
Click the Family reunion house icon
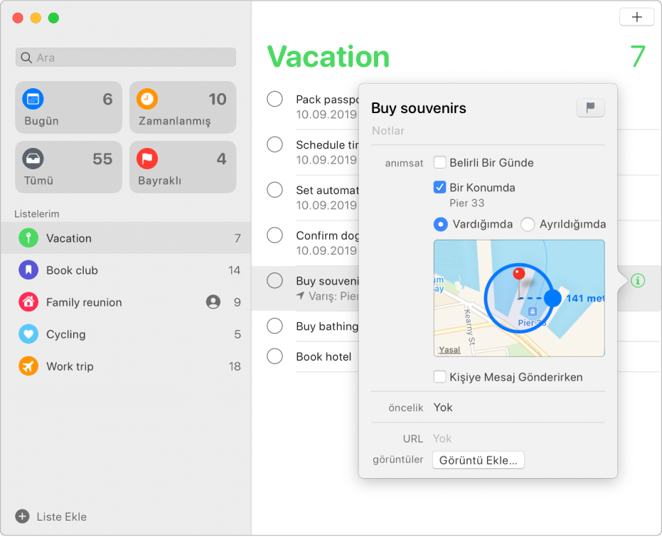pyautogui.click(x=28, y=302)
